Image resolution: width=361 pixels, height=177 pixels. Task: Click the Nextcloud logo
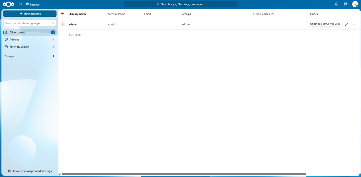[x=8, y=4]
